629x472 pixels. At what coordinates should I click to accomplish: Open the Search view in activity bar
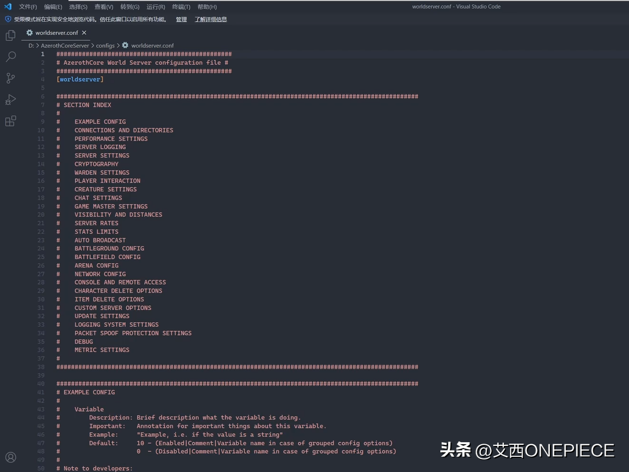(10, 57)
